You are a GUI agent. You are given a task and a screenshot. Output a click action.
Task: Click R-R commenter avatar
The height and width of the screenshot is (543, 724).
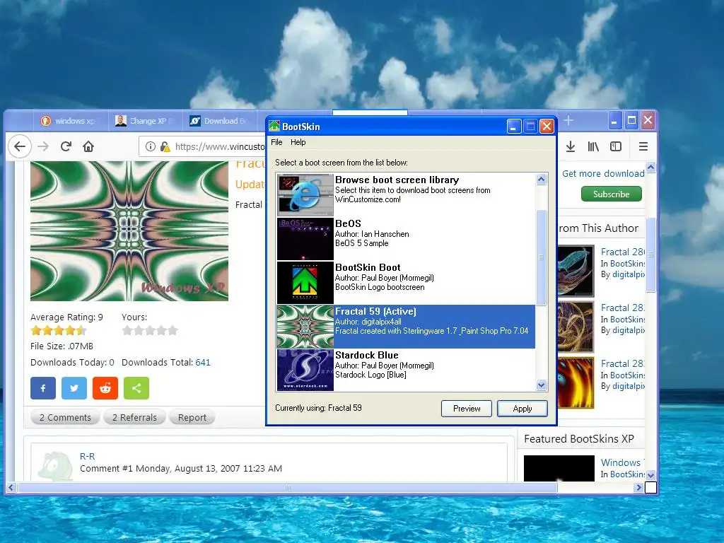[54, 467]
